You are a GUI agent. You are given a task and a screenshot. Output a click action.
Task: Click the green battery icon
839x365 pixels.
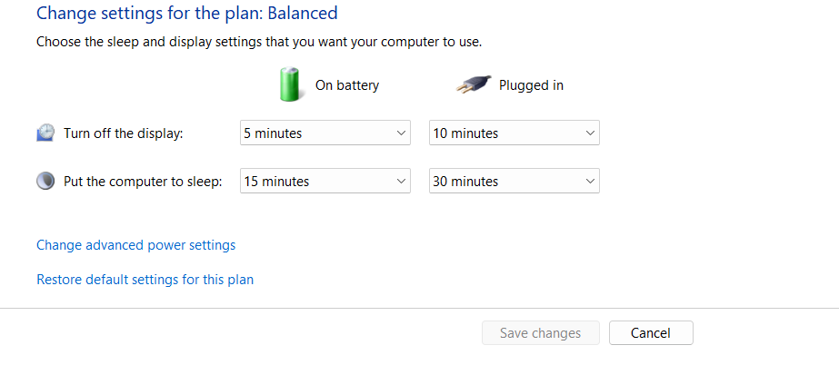click(291, 84)
